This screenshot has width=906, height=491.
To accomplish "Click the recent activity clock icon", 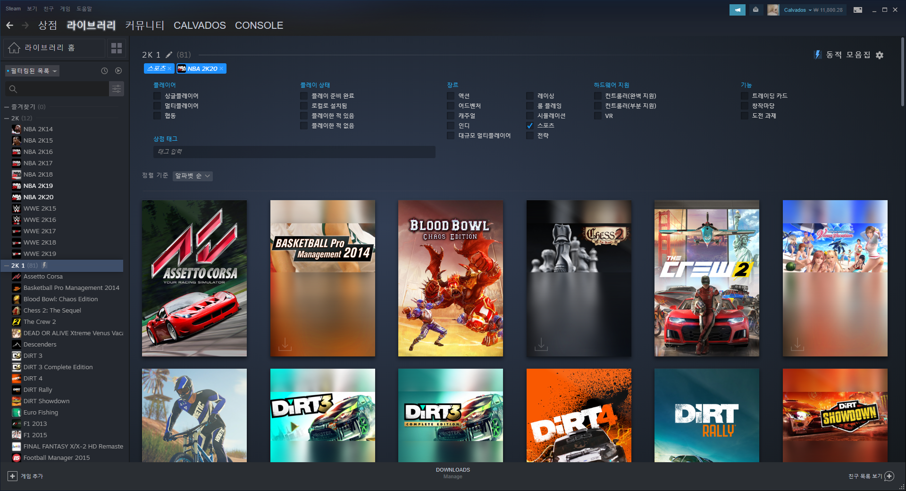I will [104, 71].
